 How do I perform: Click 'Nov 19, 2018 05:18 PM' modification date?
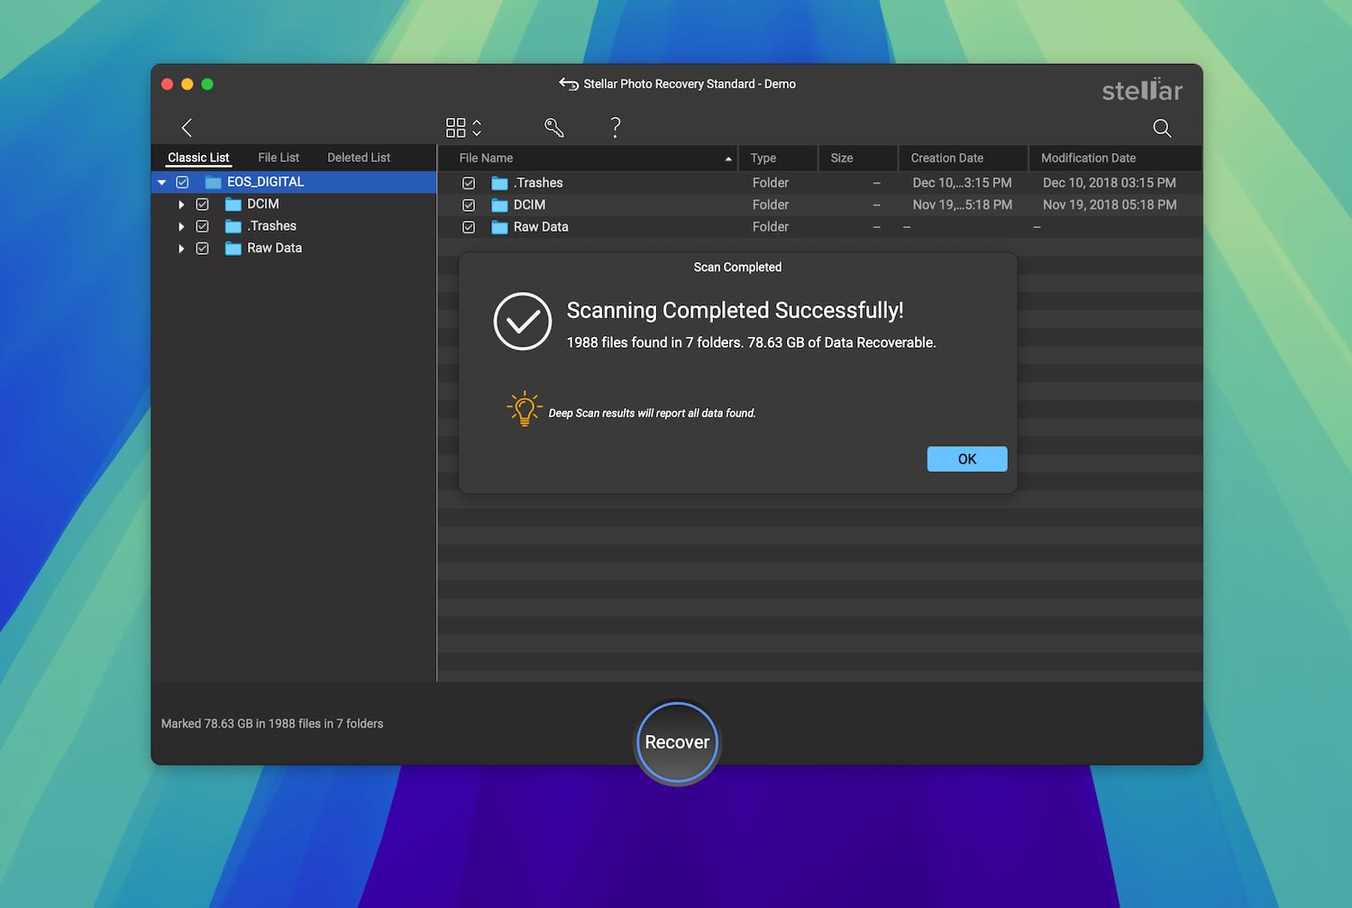click(x=1110, y=205)
